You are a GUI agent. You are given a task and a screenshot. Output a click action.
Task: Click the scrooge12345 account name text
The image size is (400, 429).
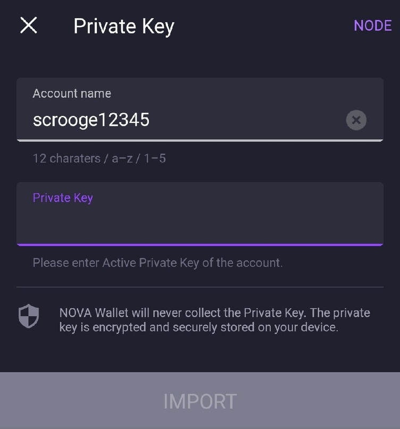click(x=91, y=120)
